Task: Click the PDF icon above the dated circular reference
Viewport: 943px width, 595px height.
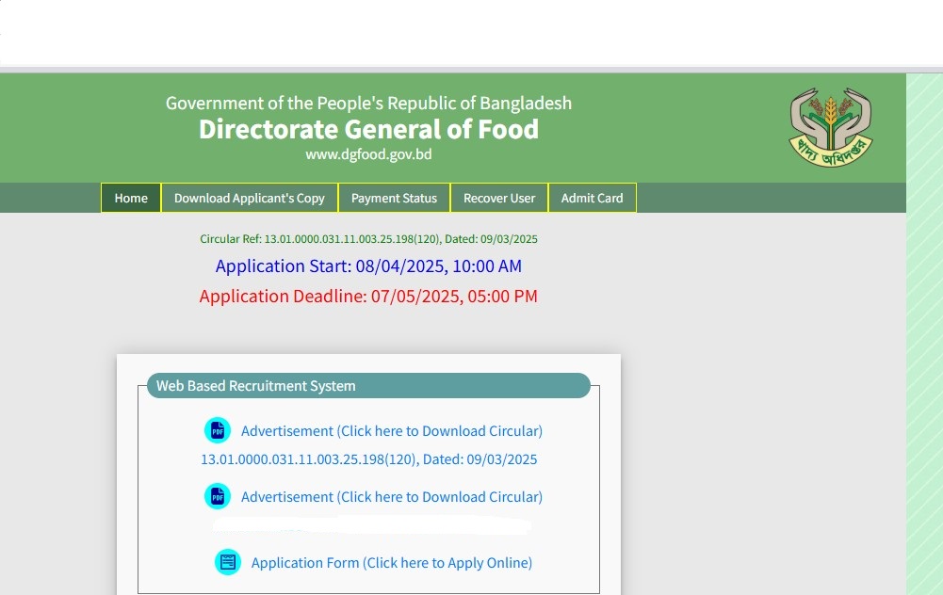Action: (218, 430)
